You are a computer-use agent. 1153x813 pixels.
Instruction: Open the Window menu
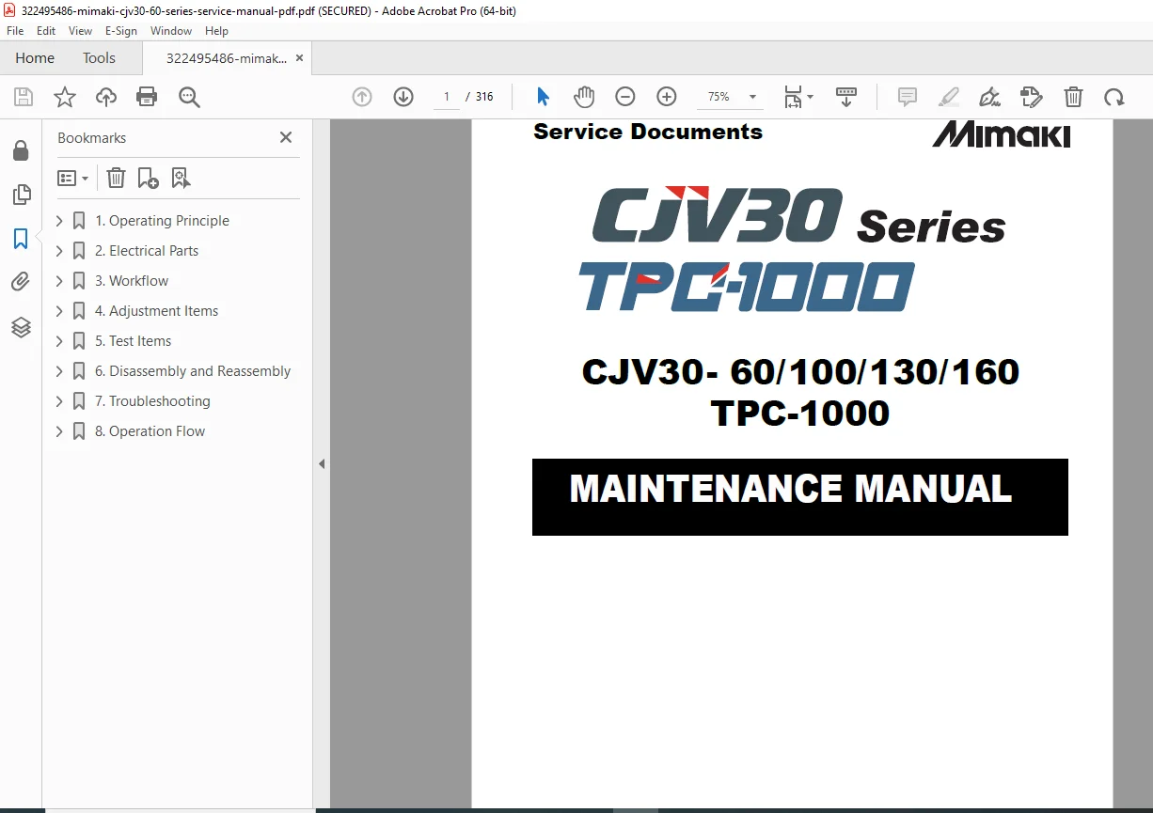pyautogui.click(x=171, y=31)
